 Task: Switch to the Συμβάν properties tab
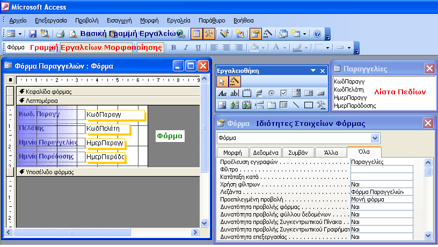click(298, 153)
